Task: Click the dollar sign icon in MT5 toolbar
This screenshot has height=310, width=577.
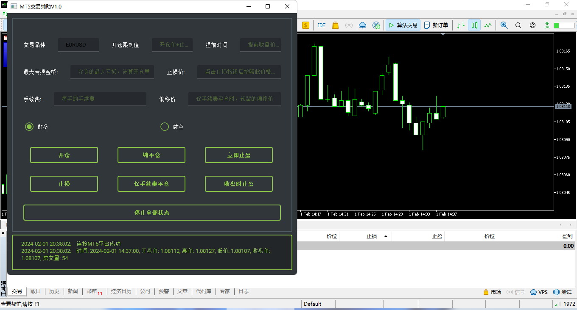Action: coord(305,25)
